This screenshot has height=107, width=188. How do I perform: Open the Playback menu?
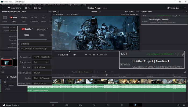[x=50, y=5]
